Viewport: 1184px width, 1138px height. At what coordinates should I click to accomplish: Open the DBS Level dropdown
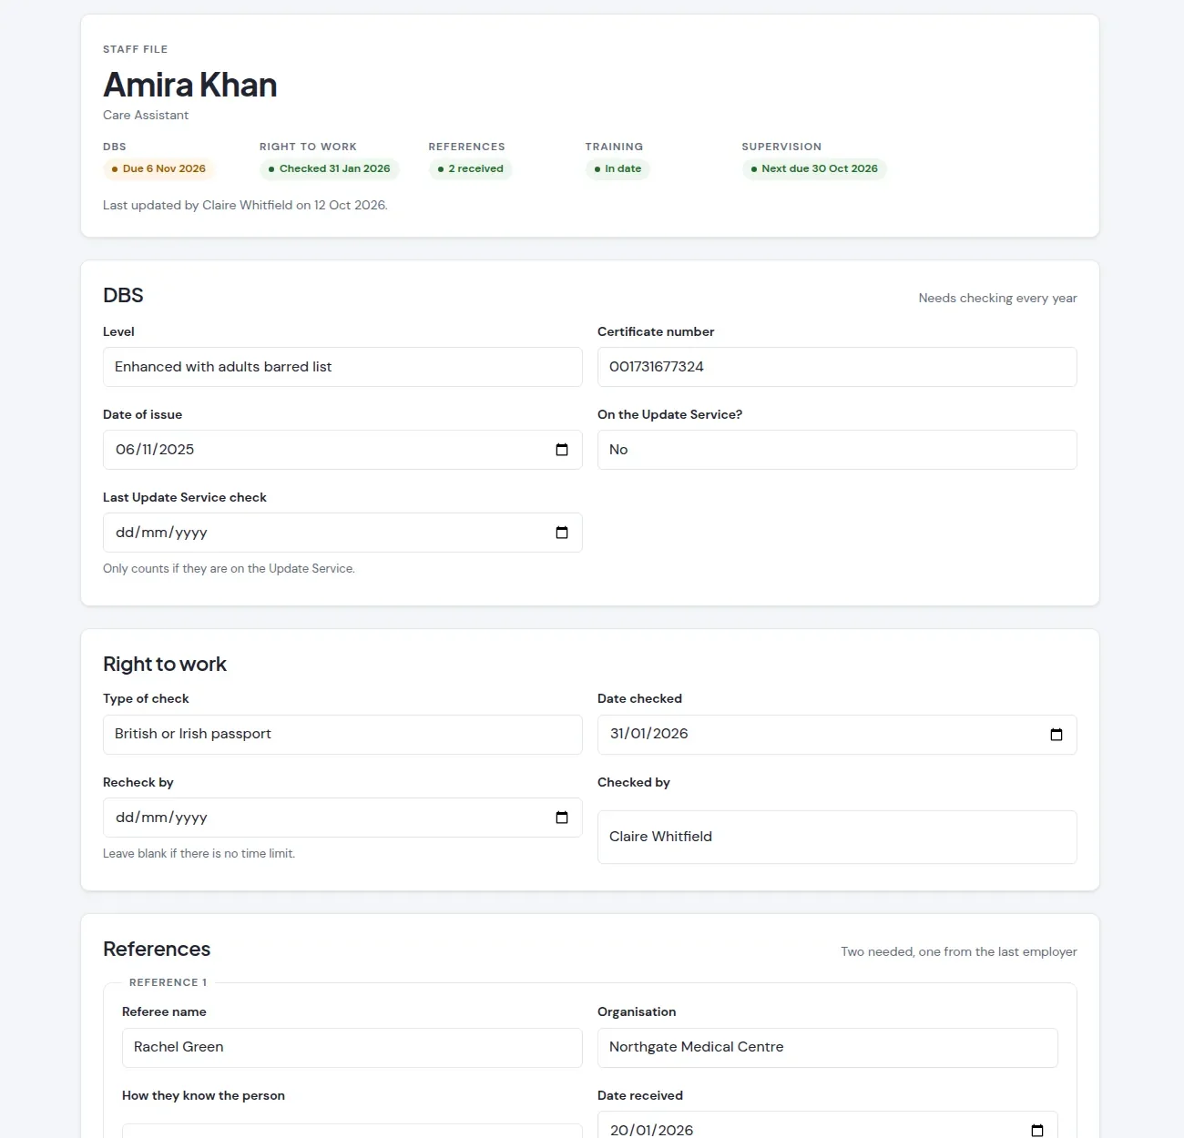342,367
